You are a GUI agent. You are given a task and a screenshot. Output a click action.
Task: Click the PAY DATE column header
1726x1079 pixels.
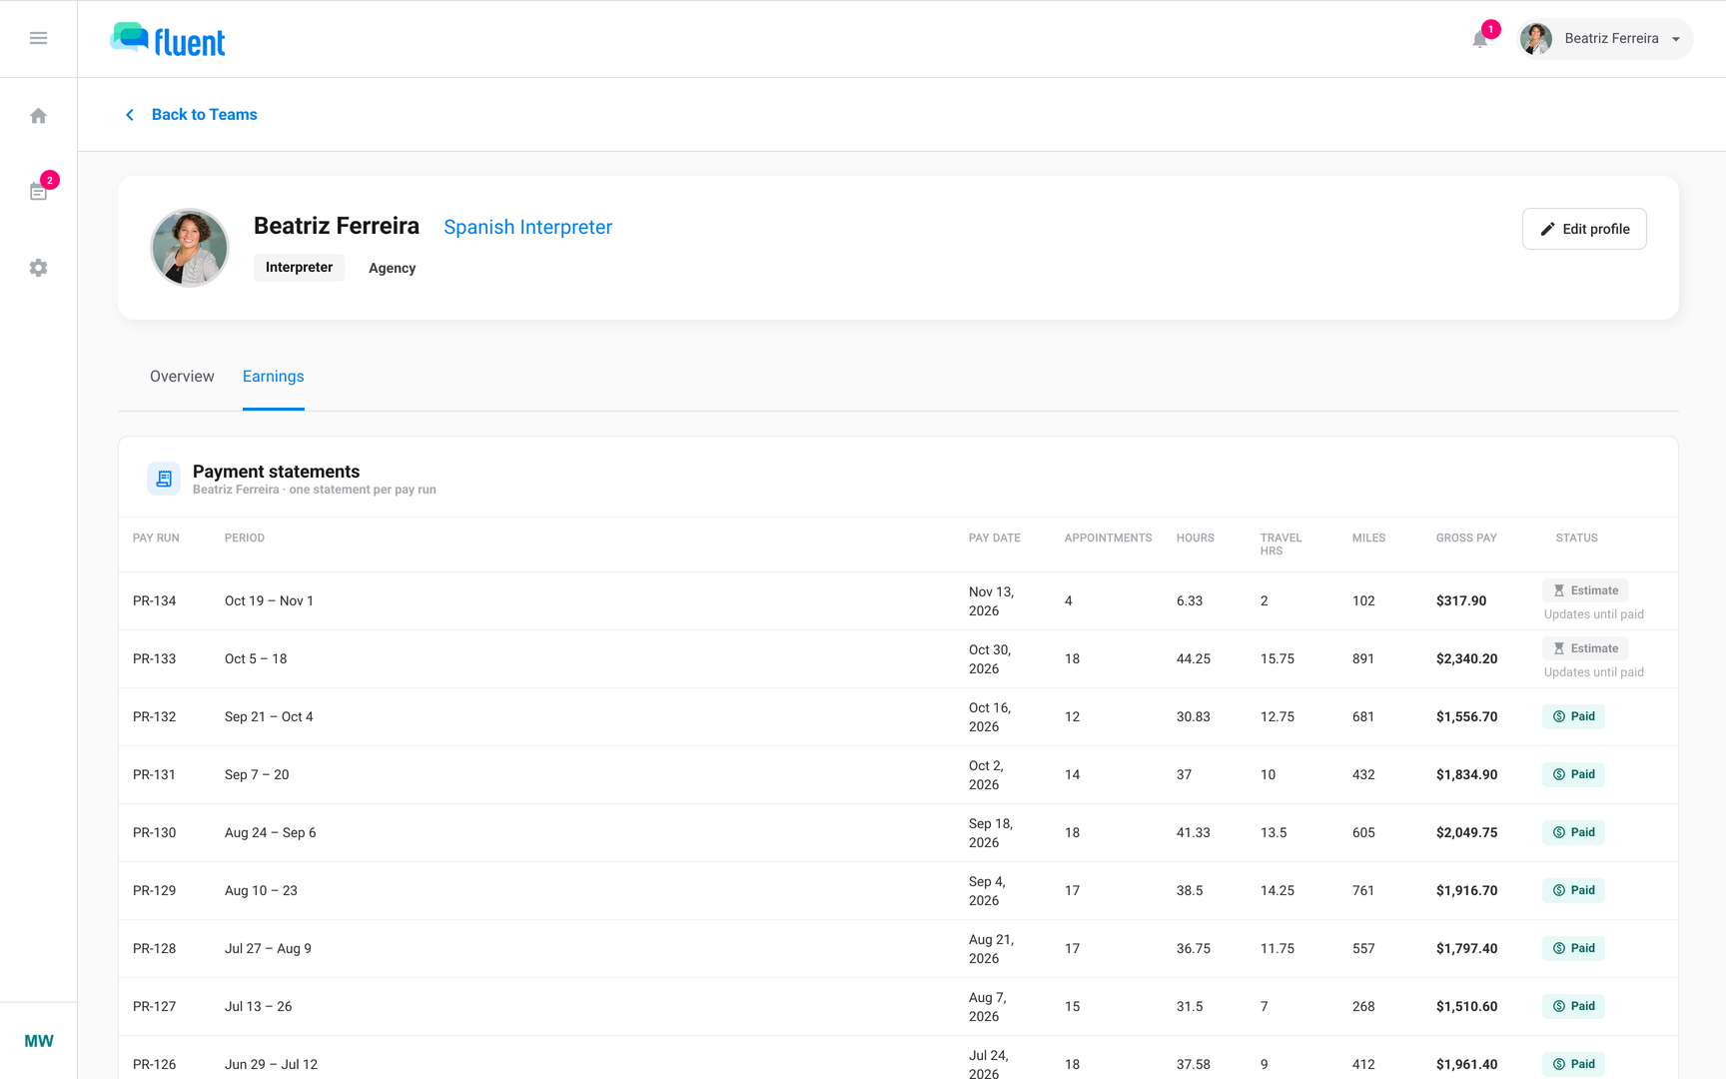[x=994, y=539]
